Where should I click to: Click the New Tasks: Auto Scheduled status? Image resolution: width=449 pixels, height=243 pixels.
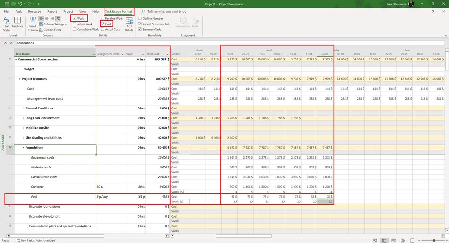[36, 241]
